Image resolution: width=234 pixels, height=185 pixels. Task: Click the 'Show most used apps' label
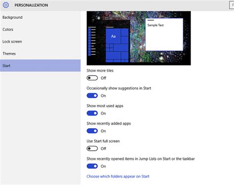pyautogui.click(x=105, y=106)
